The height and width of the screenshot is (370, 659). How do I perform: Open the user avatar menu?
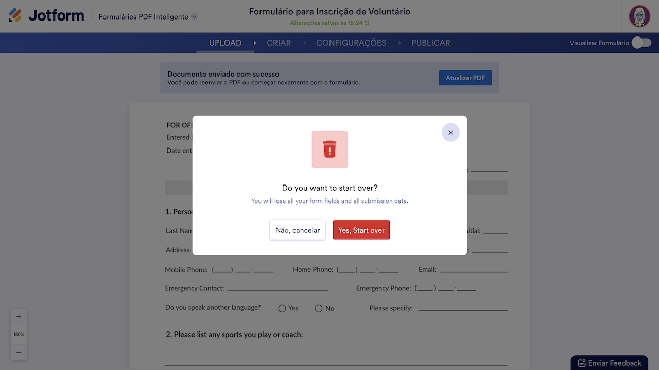(x=639, y=16)
